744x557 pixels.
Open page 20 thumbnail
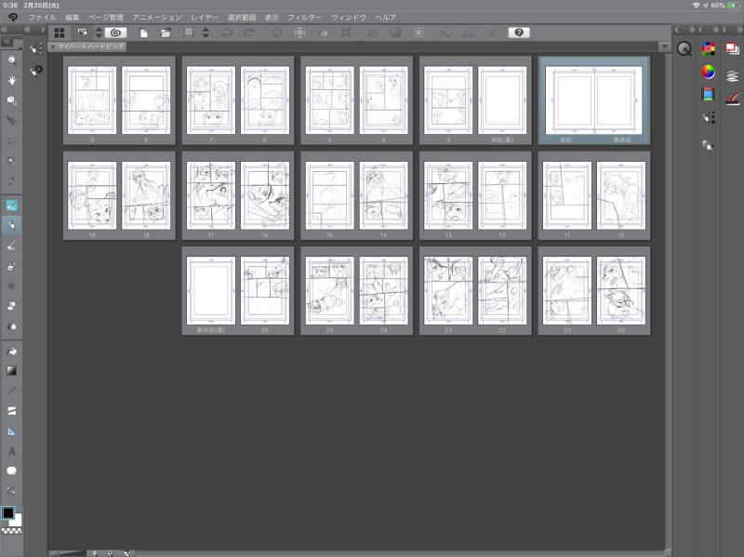click(621, 290)
